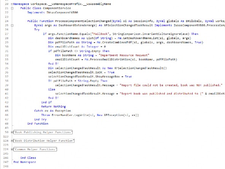Click the End Function line
The width and height of the screenshot is (225, 169).
click(x=38, y=123)
